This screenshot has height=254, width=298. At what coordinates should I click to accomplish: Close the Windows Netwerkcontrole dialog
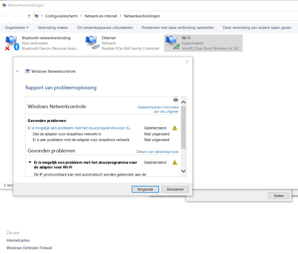pos(187,62)
